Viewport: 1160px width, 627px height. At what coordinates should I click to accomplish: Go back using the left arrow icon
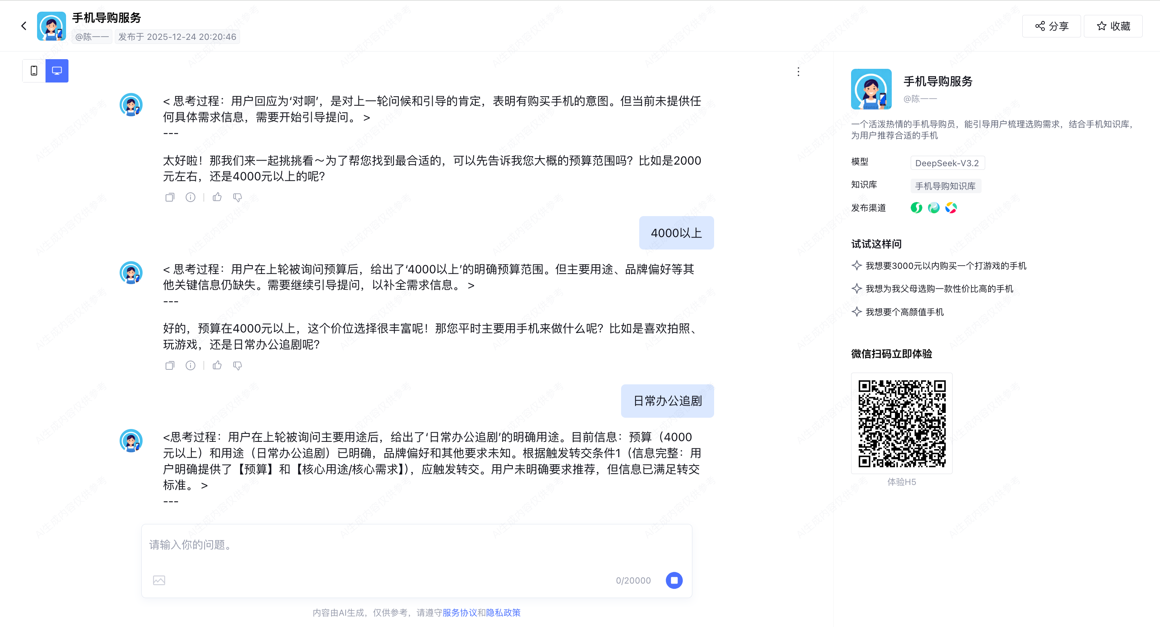tap(24, 26)
